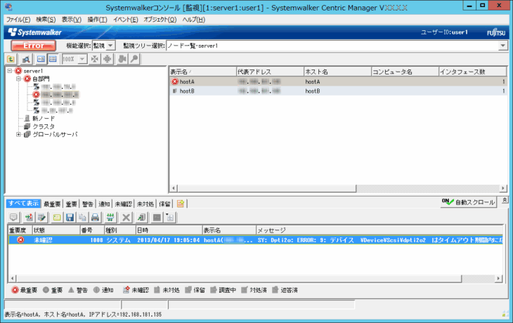Collapse event pane with double-chevron button
The height and width of the screenshot is (323, 513).
click(505, 199)
